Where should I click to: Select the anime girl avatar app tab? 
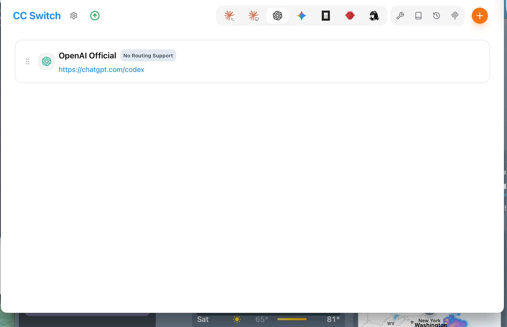[374, 16]
